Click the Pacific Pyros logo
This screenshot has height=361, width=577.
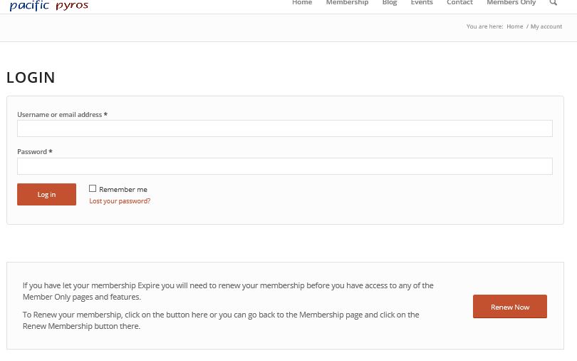(x=49, y=6)
